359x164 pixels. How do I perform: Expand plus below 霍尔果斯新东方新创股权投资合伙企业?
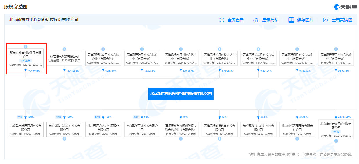[x=181, y=139]
